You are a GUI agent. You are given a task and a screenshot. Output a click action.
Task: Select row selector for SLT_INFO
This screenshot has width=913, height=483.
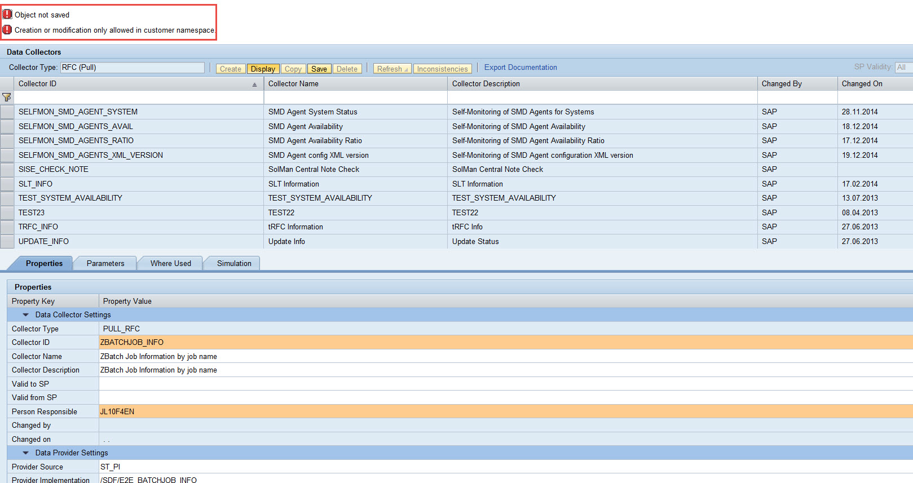[7, 184]
